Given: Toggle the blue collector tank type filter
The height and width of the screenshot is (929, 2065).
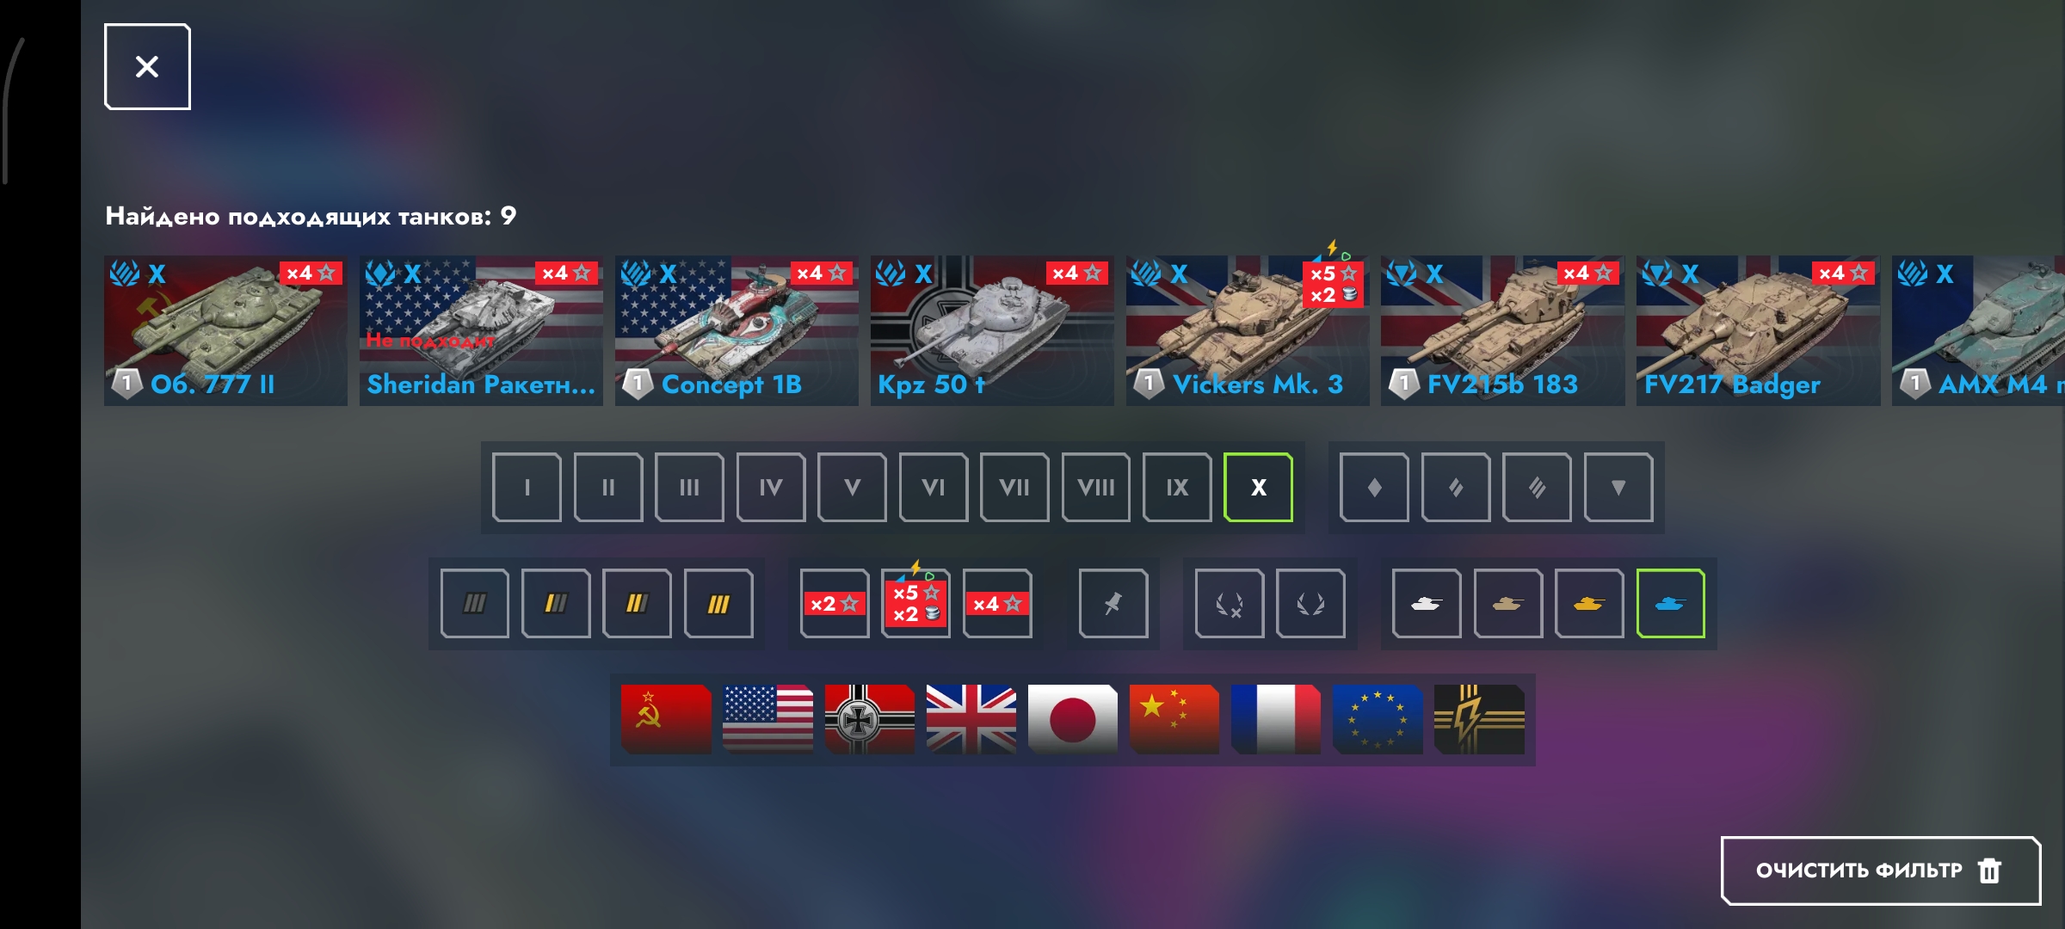Looking at the screenshot, I should 1670,603.
